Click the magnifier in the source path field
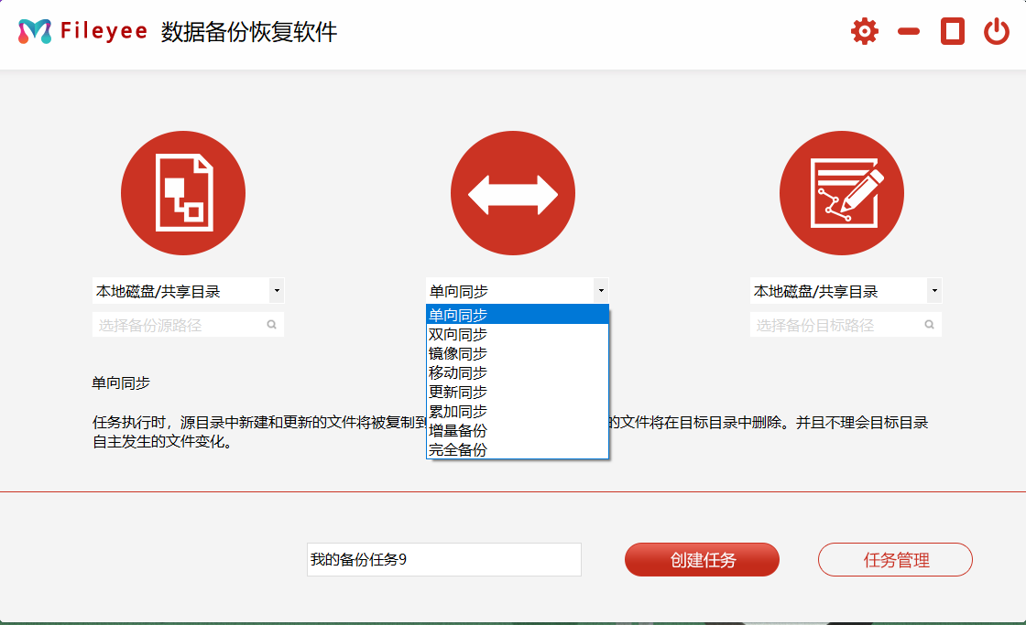 pos(273,324)
